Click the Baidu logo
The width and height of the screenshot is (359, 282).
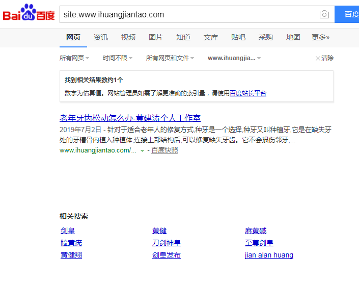pyautogui.click(x=29, y=13)
